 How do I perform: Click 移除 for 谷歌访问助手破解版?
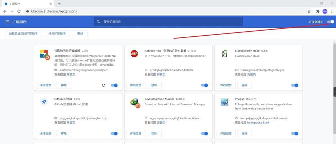(64, 85)
